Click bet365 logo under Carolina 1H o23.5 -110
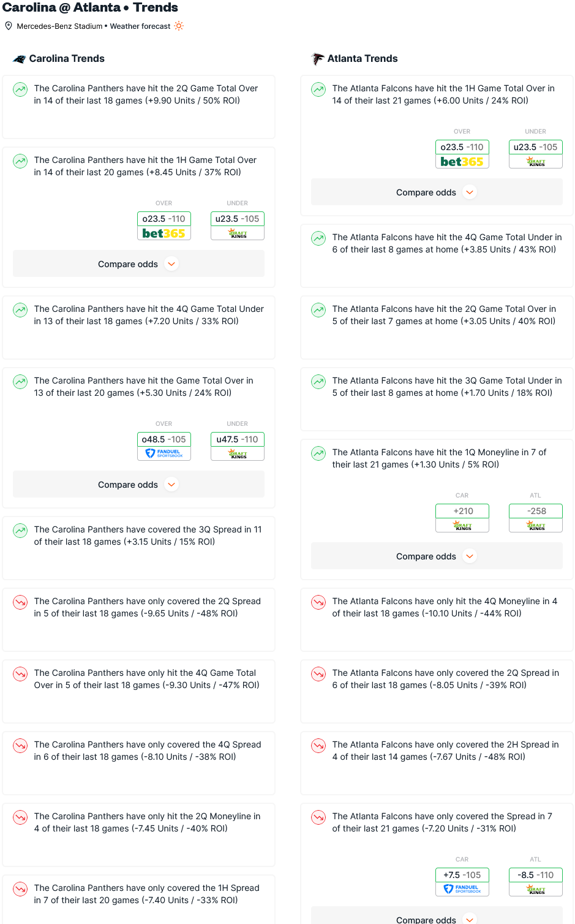575x924 pixels. 164,233
